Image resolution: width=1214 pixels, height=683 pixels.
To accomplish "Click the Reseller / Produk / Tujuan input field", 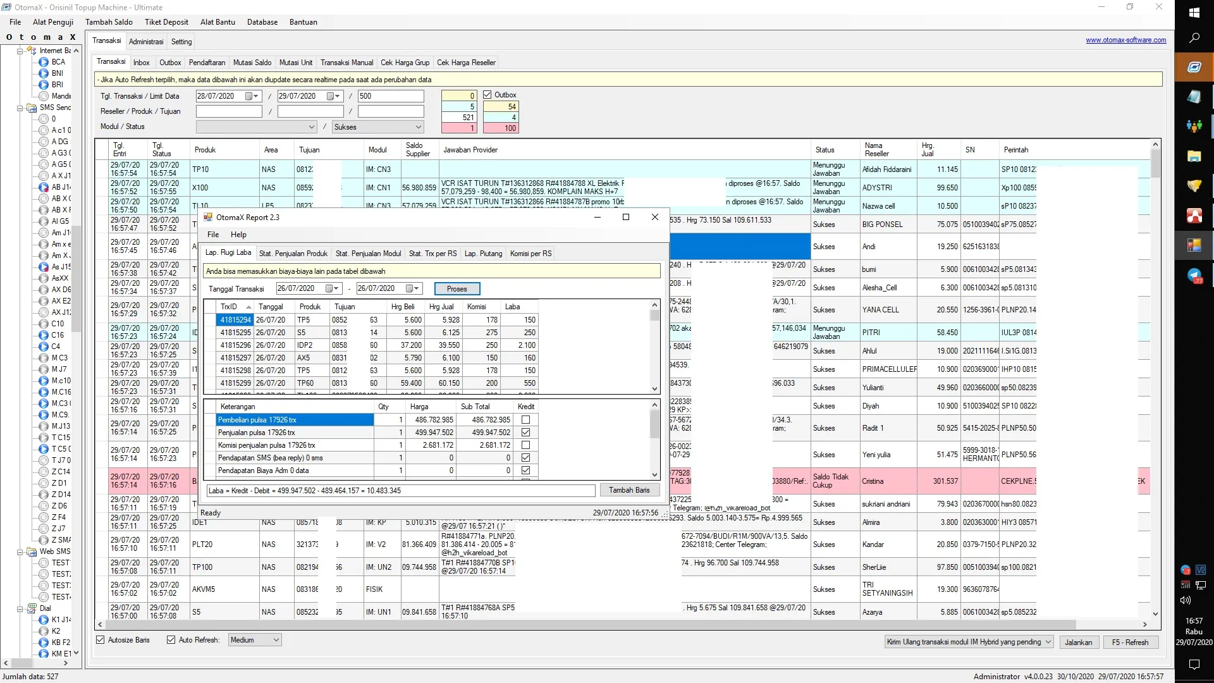I will tap(229, 111).
